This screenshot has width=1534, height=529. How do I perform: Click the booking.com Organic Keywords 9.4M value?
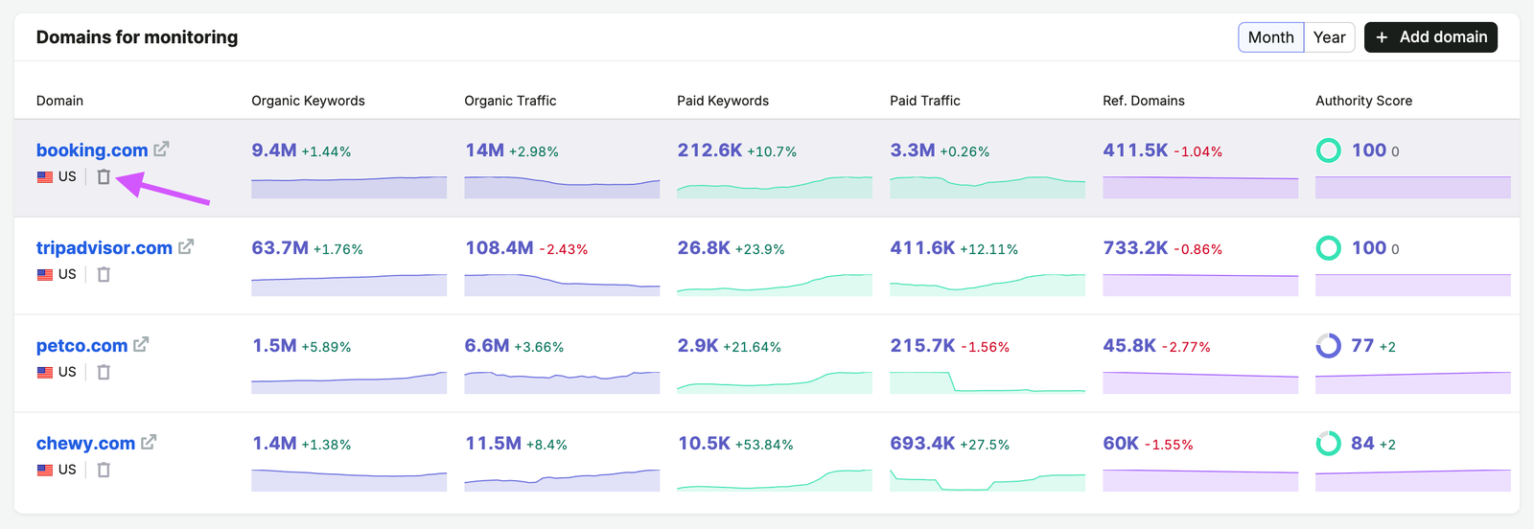point(274,150)
